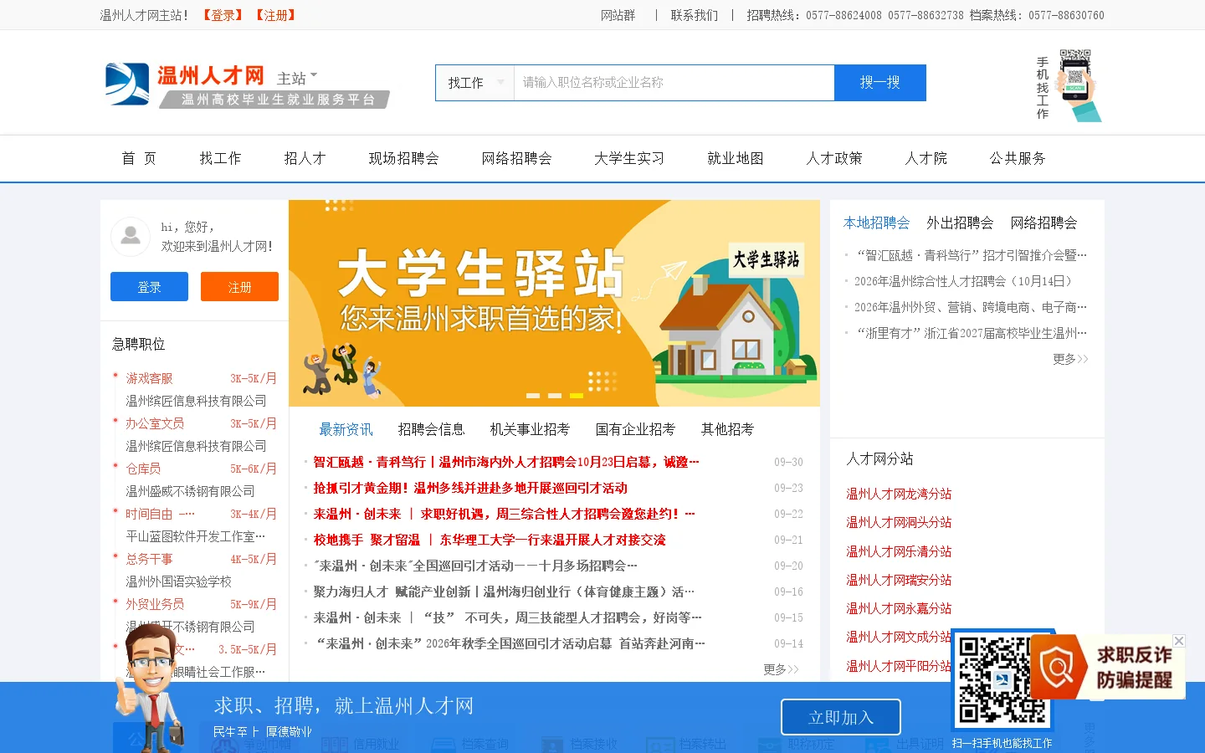The width and height of the screenshot is (1205, 753).
Task: Open 就业地图 in main navigation
Action: (736, 158)
